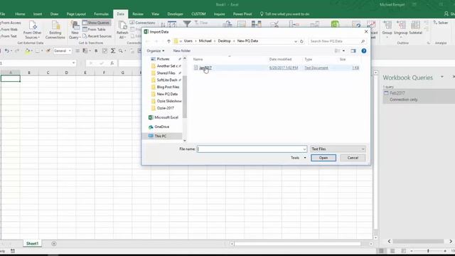The width and height of the screenshot is (455, 256).
Task: Click New folder in the dialog
Action: (182, 50)
